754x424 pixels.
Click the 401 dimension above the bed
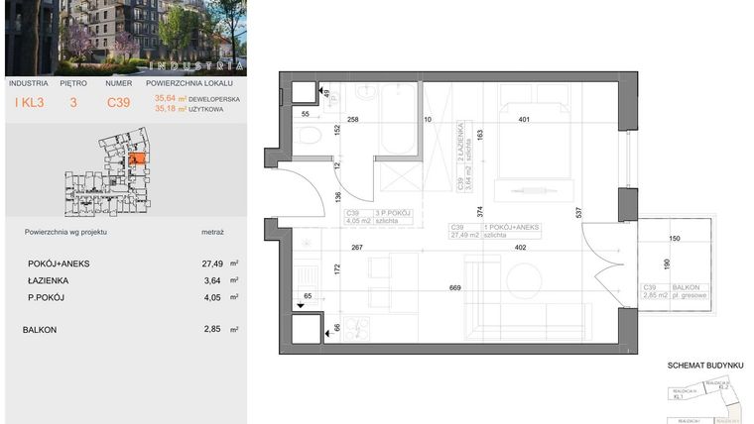pyautogui.click(x=524, y=119)
